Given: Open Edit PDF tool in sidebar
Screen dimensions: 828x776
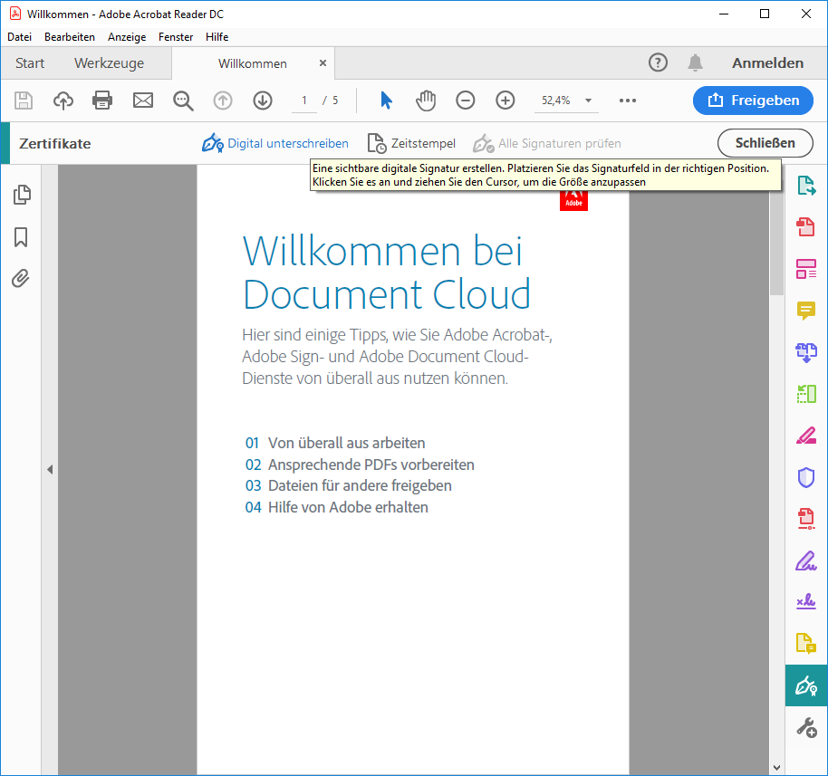Looking at the screenshot, I should pyautogui.click(x=806, y=269).
